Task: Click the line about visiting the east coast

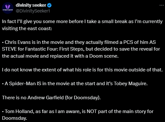Action: click(x=27, y=28)
